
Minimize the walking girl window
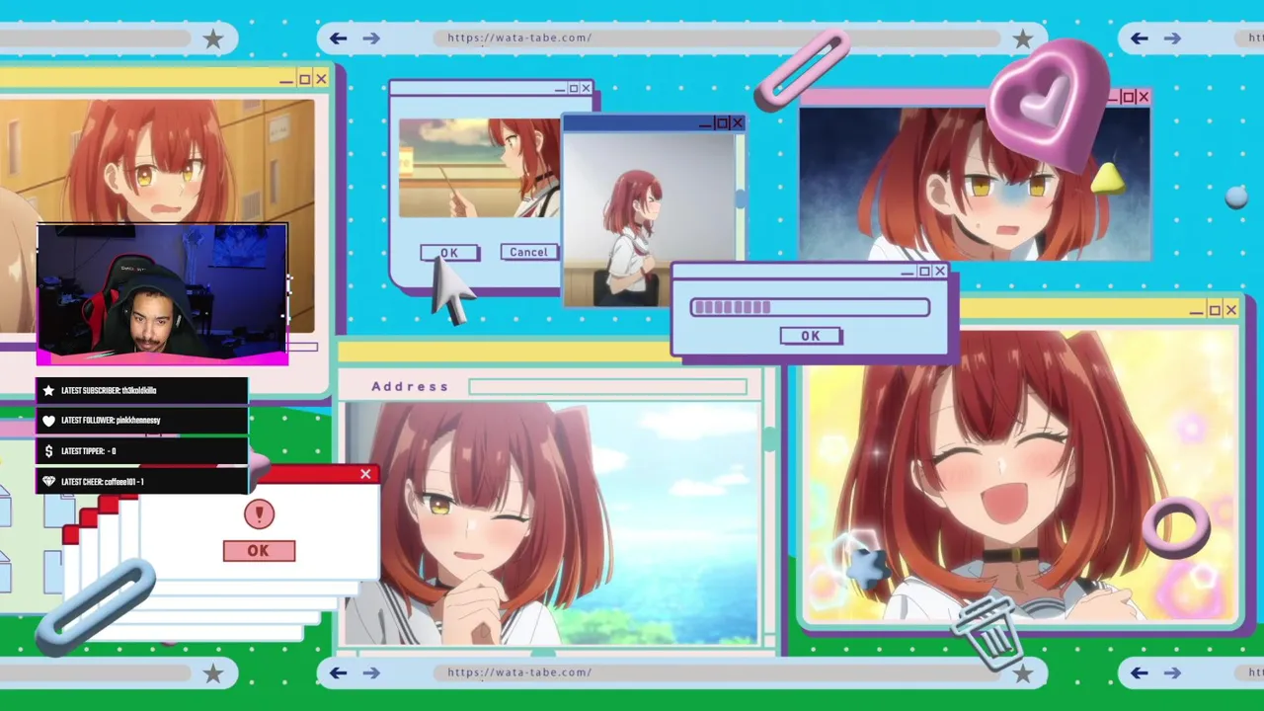point(705,124)
